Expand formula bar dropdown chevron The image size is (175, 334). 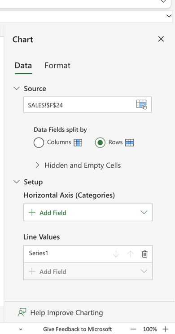[169, 16]
